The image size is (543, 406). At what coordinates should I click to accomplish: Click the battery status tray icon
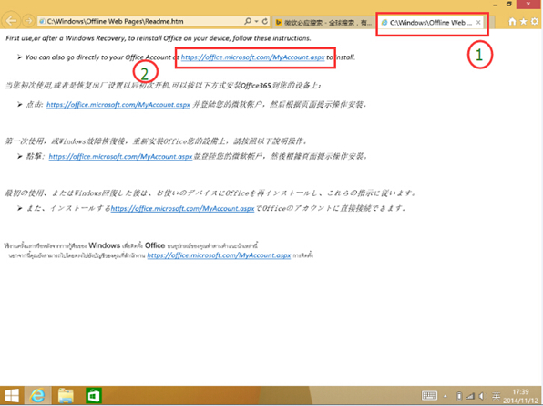pos(459,396)
